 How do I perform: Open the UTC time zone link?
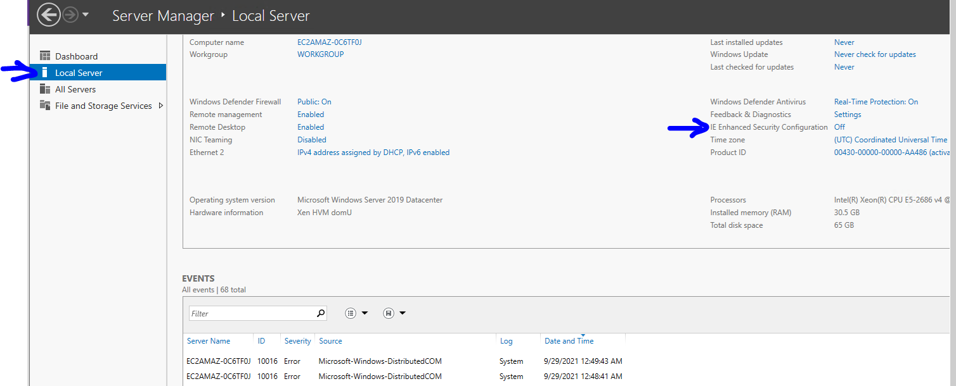(x=891, y=140)
